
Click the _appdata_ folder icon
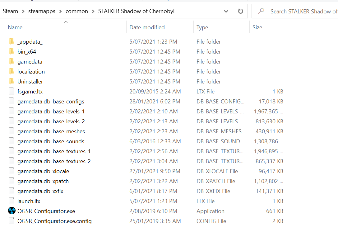12,41
